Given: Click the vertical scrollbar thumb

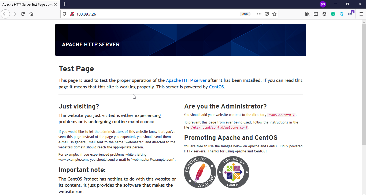Looking at the screenshot, I should tap(364, 84).
